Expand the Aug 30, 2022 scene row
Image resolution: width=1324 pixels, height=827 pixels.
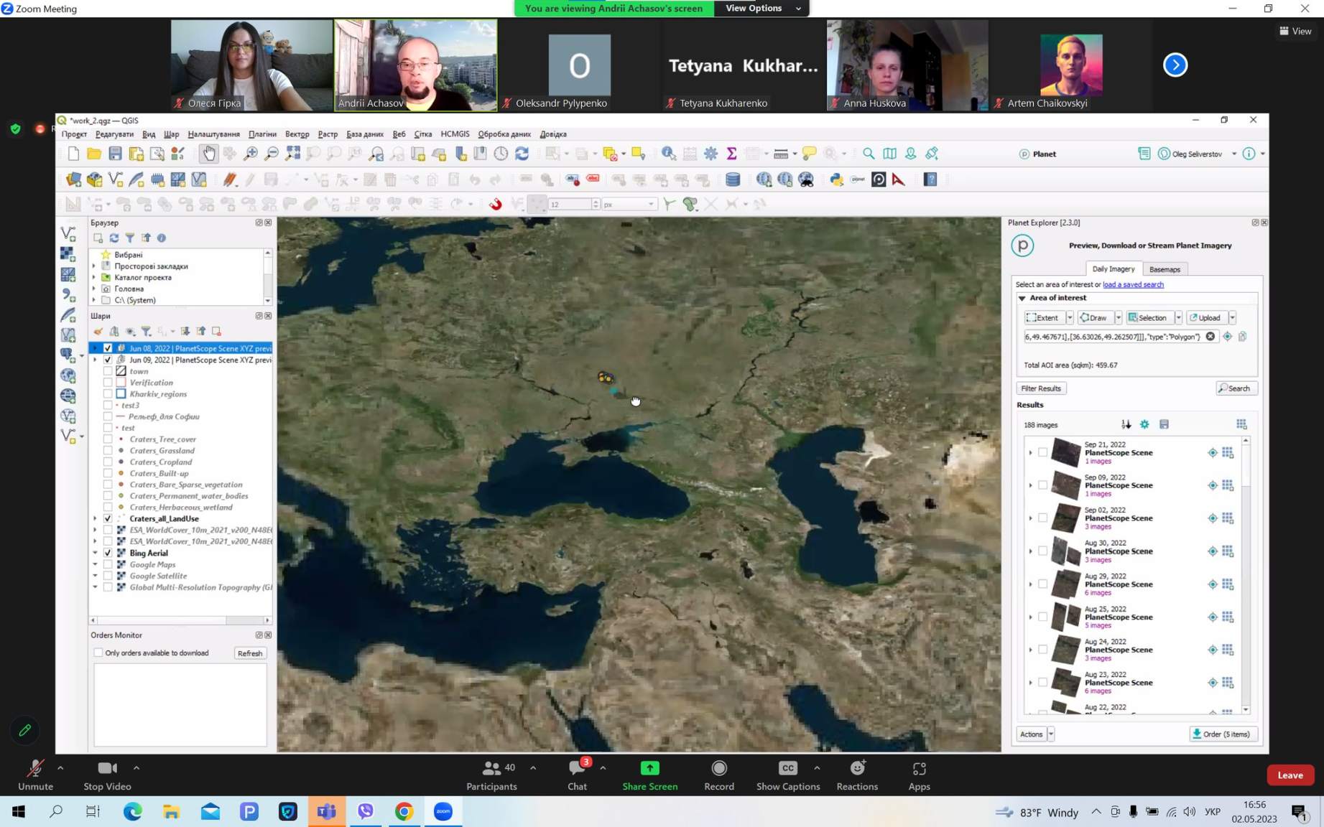point(1030,551)
